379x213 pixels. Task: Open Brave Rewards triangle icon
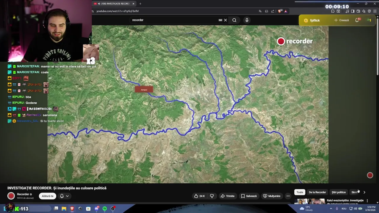click(x=285, y=11)
